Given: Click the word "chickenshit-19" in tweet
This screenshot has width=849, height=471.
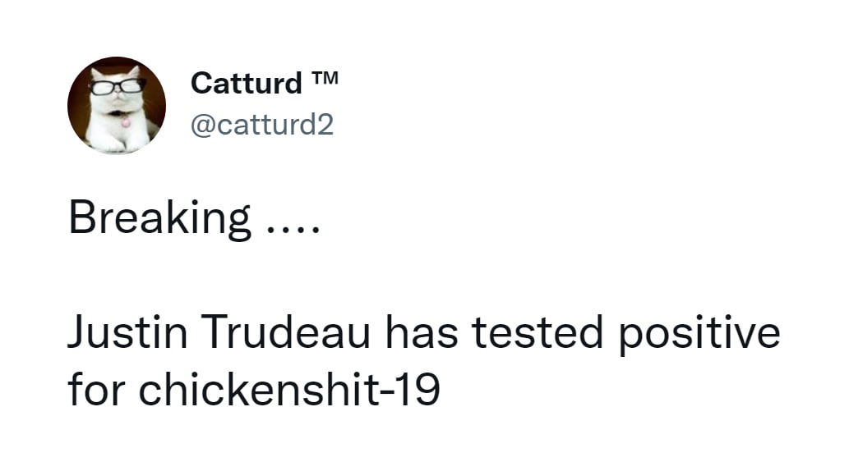Looking at the screenshot, I should [289, 389].
